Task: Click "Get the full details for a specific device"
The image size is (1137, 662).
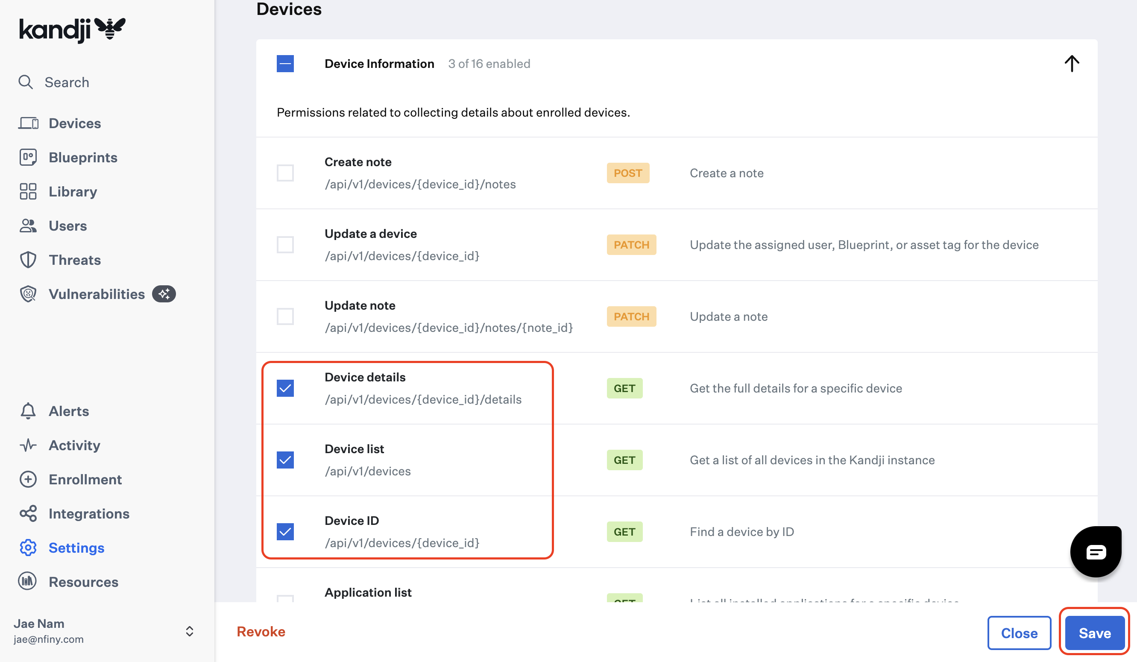Action: (796, 389)
